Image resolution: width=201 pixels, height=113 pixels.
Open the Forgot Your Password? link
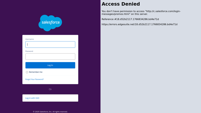click(x=34, y=79)
